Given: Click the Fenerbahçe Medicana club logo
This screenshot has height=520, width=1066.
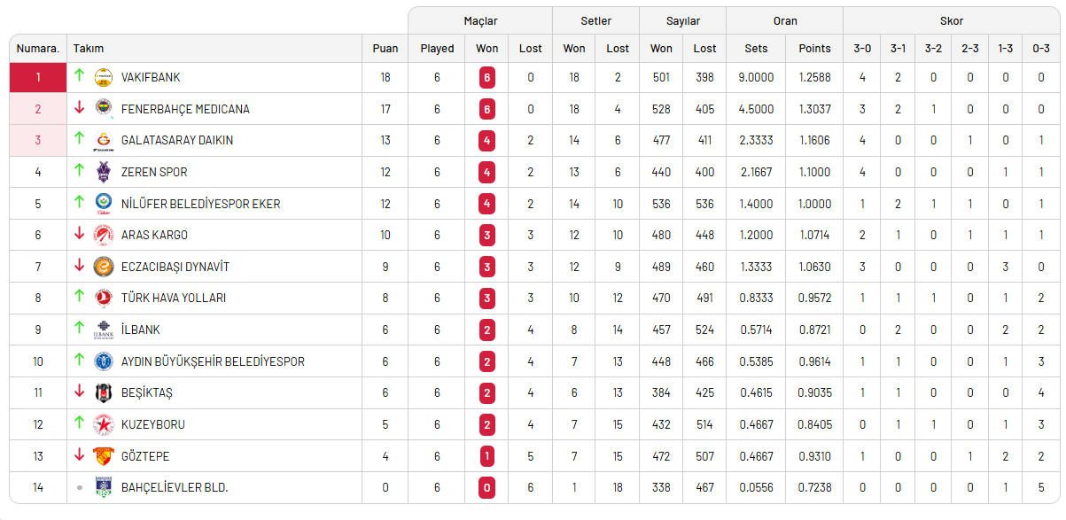Looking at the screenshot, I should pyautogui.click(x=104, y=109).
